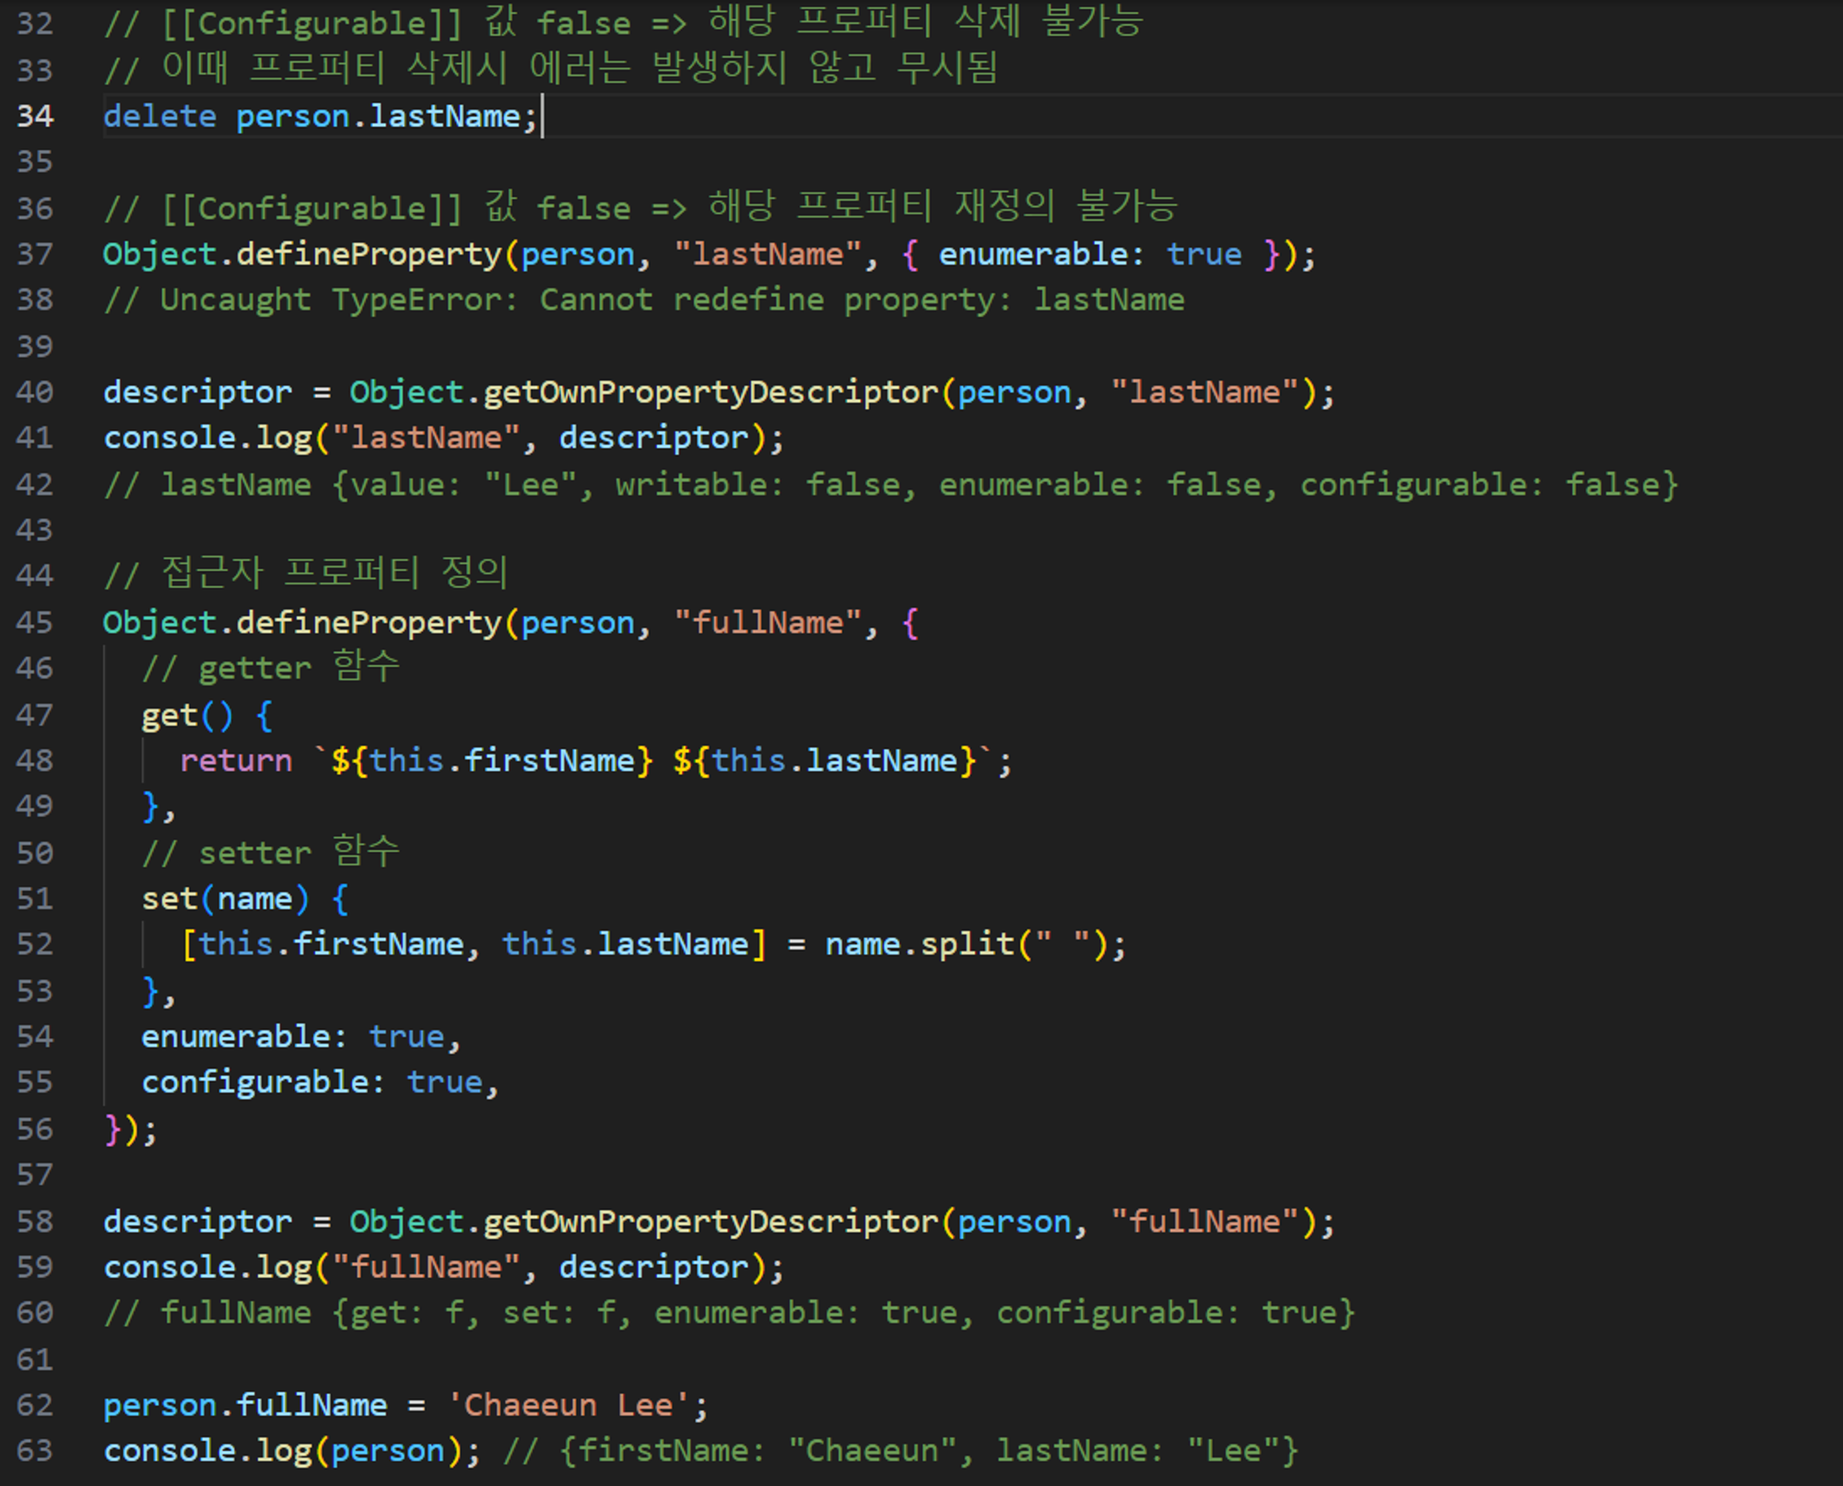Click set(name) on line 51
1843x1486 pixels.
coord(224,899)
